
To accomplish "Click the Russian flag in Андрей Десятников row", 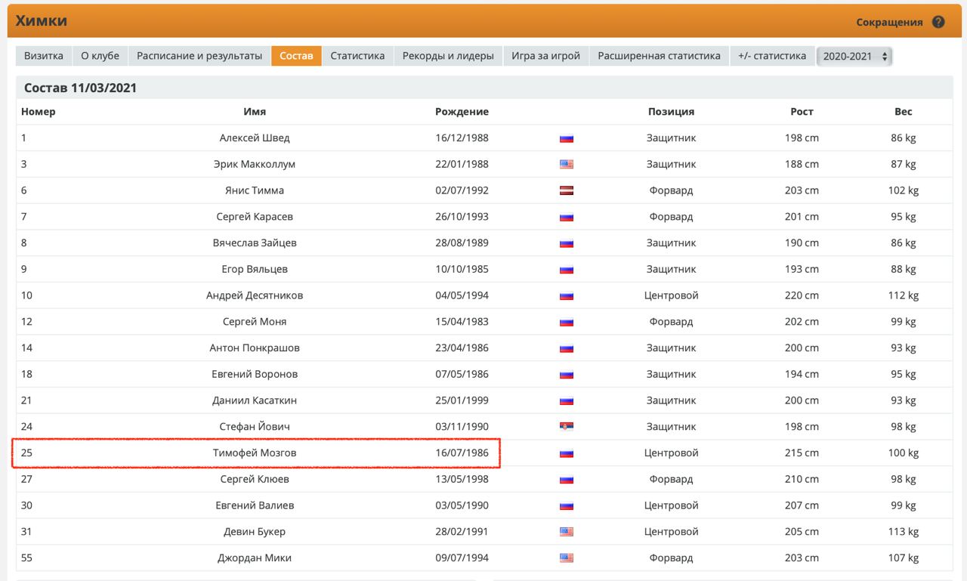I will (x=567, y=295).
